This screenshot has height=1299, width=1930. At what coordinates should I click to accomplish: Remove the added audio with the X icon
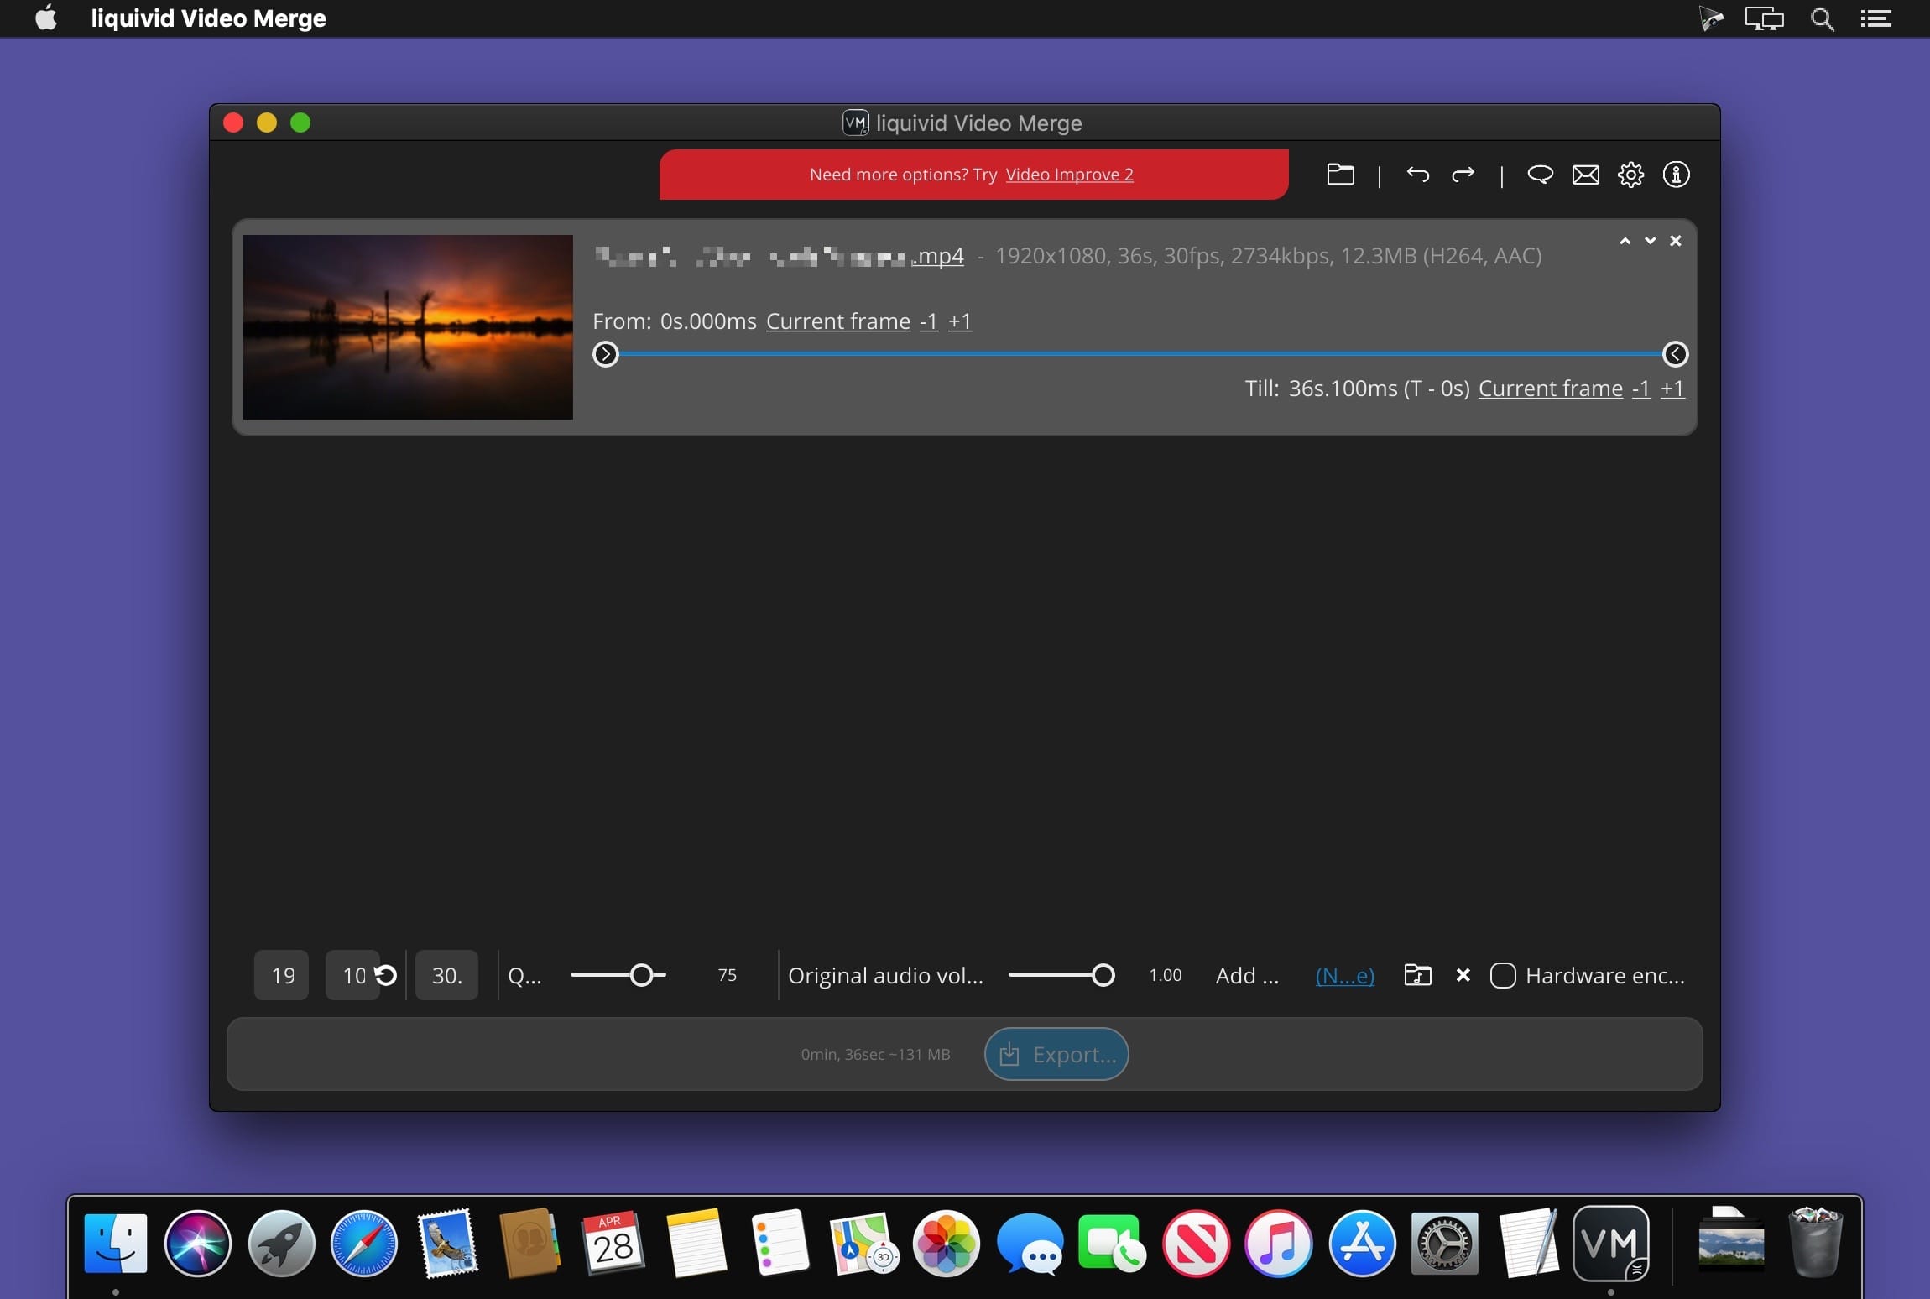click(x=1463, y=975)
